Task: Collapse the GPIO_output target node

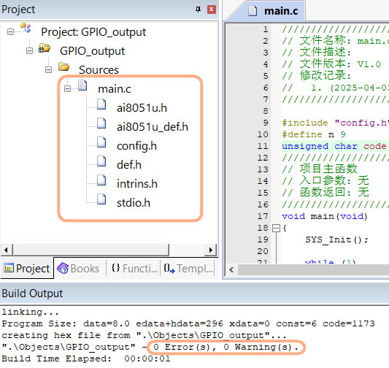Action: (x=29, y=51)
